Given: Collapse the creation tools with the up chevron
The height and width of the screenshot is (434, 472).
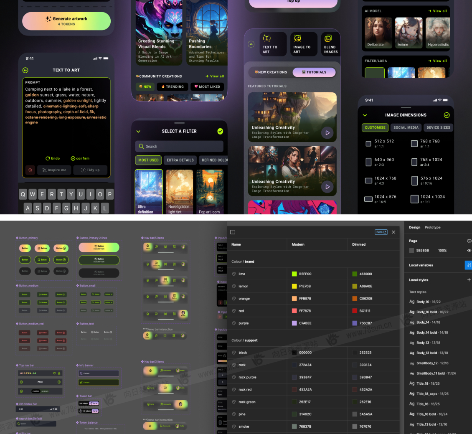Looking at the screenshot, I should point(251,44).
